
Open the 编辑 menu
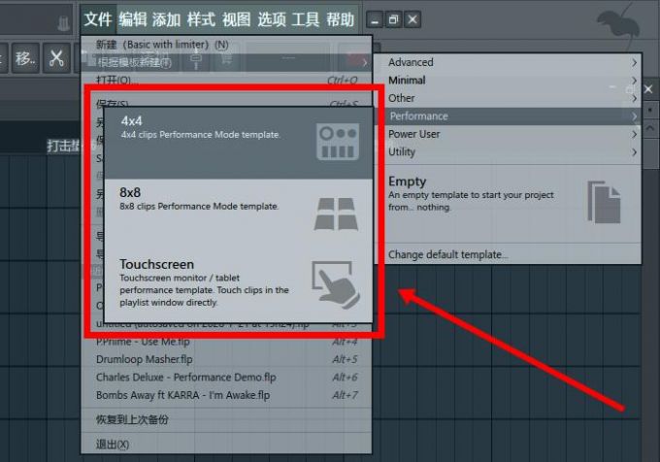click(133, 19)
